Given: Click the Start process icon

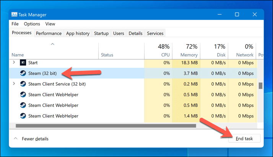Looking at the screenshot, I should pyautogui.click(x=23, y=62).
